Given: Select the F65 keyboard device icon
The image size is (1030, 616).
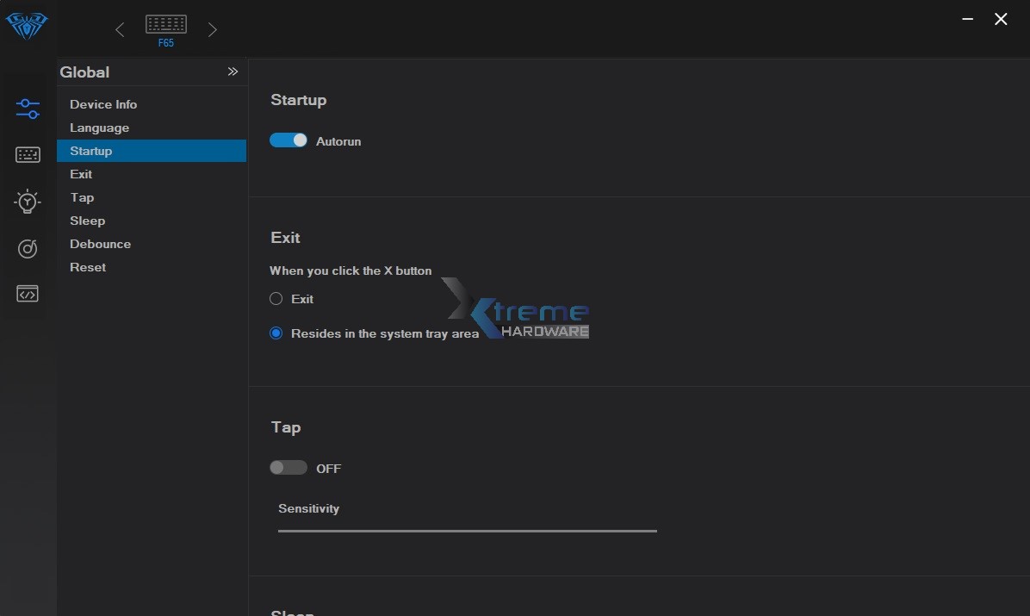Looking at the screenshot, I should [x=166, y=25].
